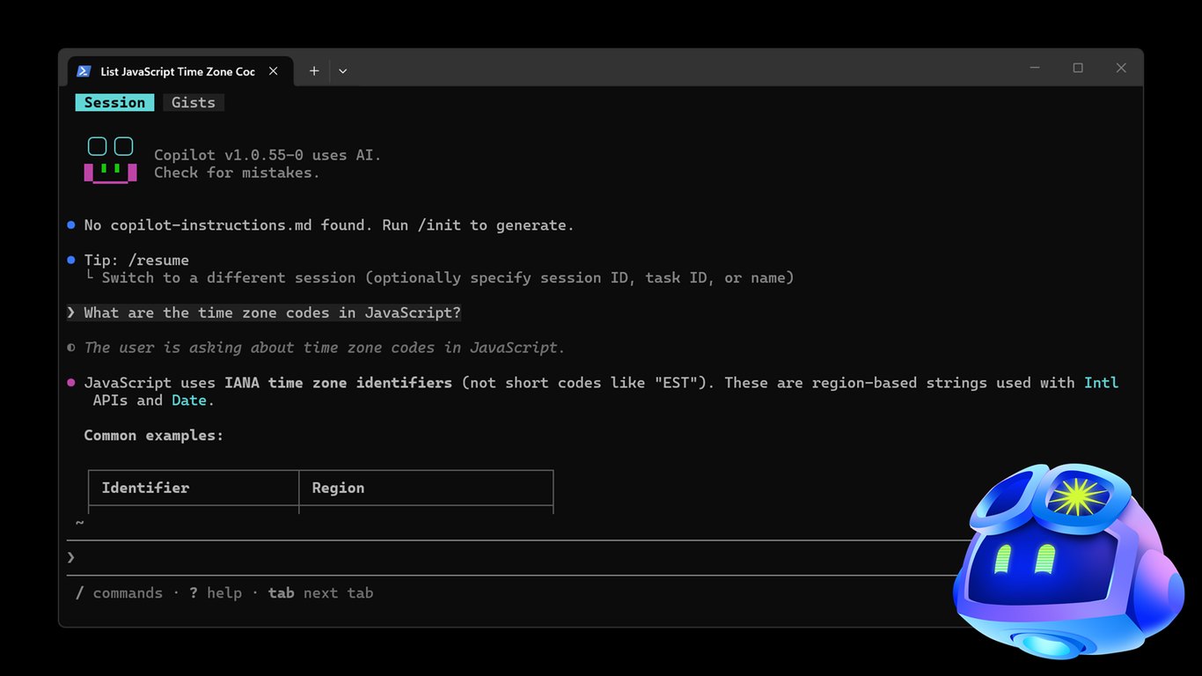Open a new terminal tab with plus button
Screen dimensions: 1202x676
(x=314, y=71)
